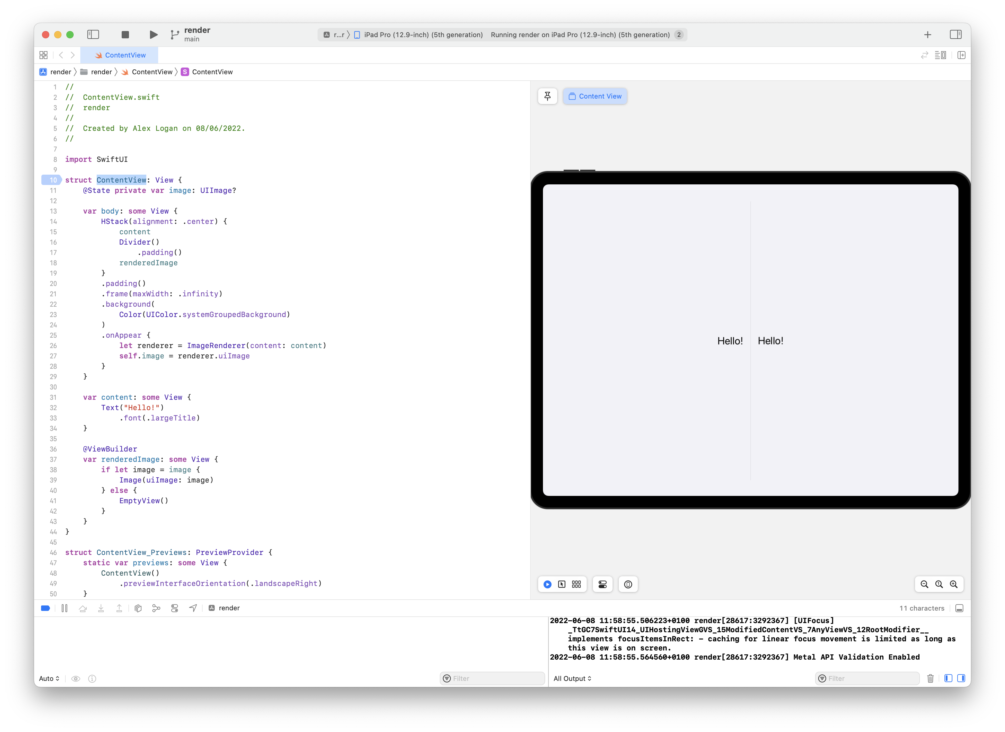
Task: Start live preview with blue play icon
Action: [x=548, y=584]
